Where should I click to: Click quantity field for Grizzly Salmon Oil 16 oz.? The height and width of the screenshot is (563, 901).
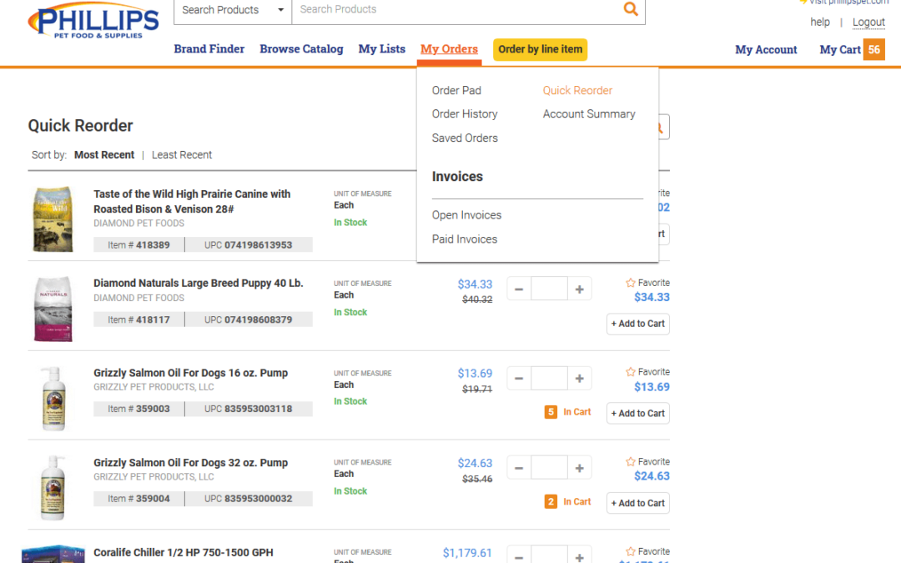[549, 379]
